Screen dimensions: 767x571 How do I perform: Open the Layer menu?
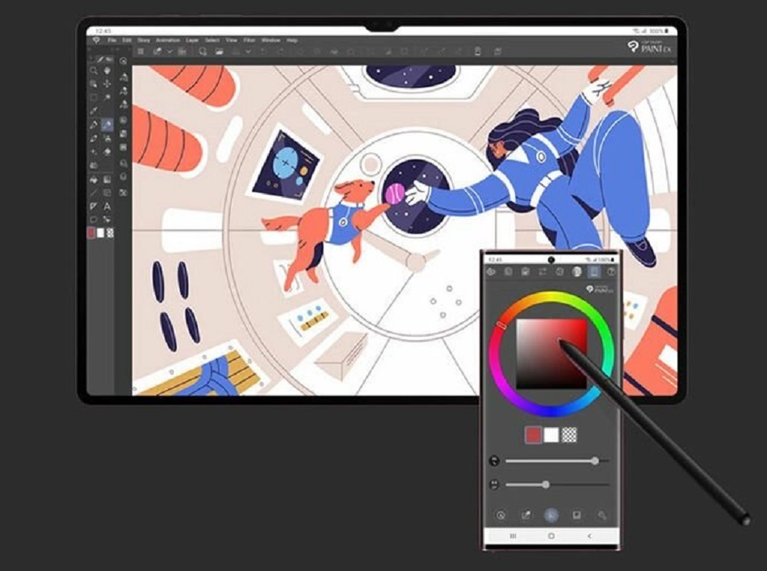[x=192, y=40]
